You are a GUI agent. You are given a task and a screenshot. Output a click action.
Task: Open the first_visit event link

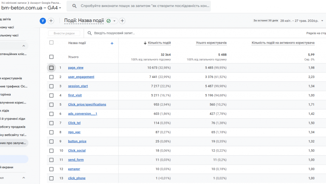pyautogui.click(x=75, y=95)
